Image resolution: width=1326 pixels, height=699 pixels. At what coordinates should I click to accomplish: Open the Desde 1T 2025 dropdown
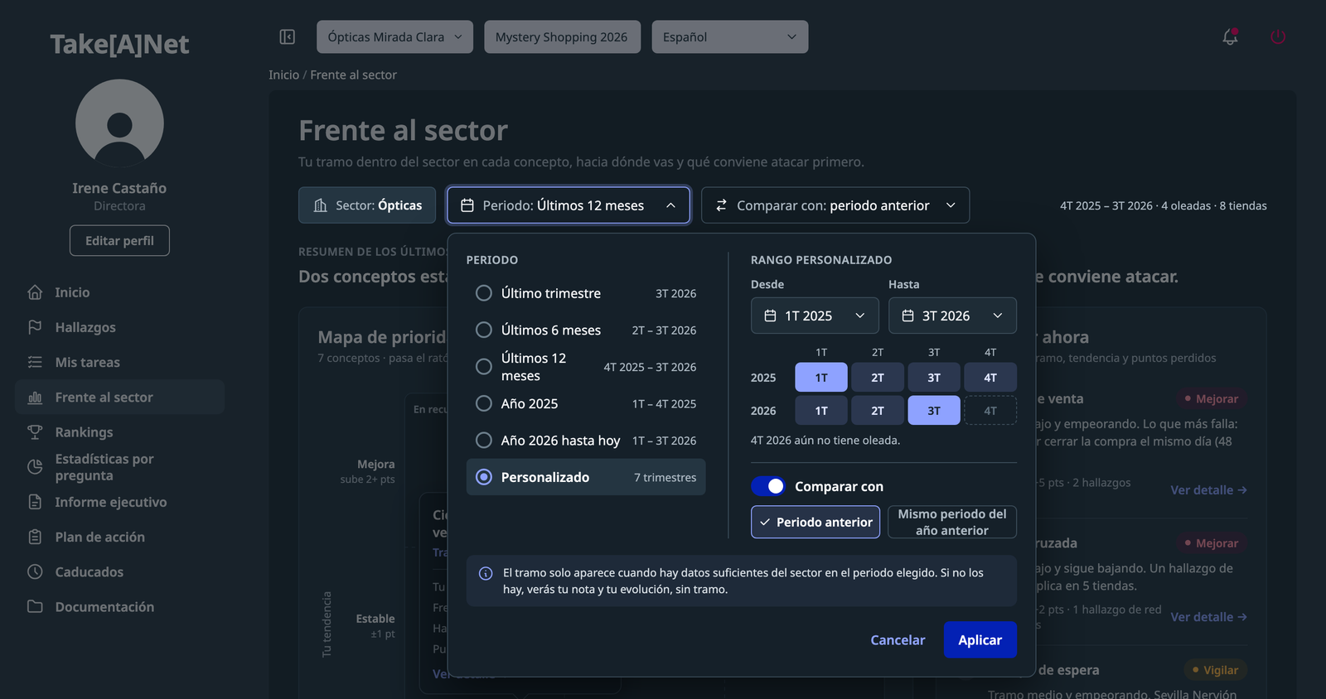[815, 316]
